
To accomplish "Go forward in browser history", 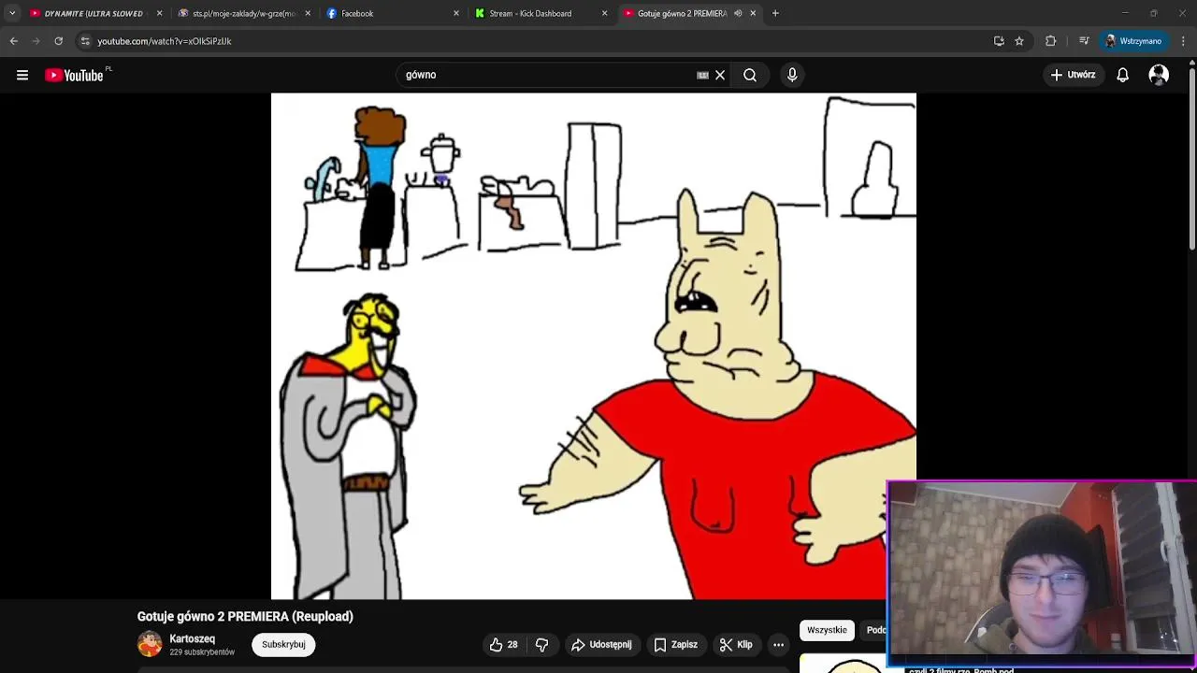I will (x=36, y=41).
